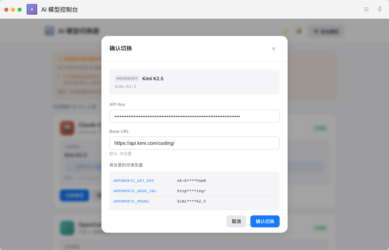The height and width of the screenshot is (250, 389).
Task: Click the green maximize window button
Action: [x=20, y=10]
